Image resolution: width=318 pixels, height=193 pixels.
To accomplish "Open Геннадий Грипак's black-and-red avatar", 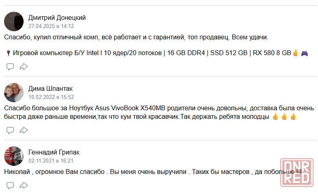I will 14,156.
